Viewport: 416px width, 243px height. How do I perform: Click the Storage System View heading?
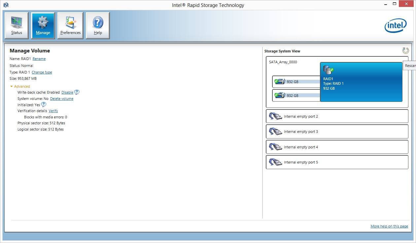click(282, 51)
